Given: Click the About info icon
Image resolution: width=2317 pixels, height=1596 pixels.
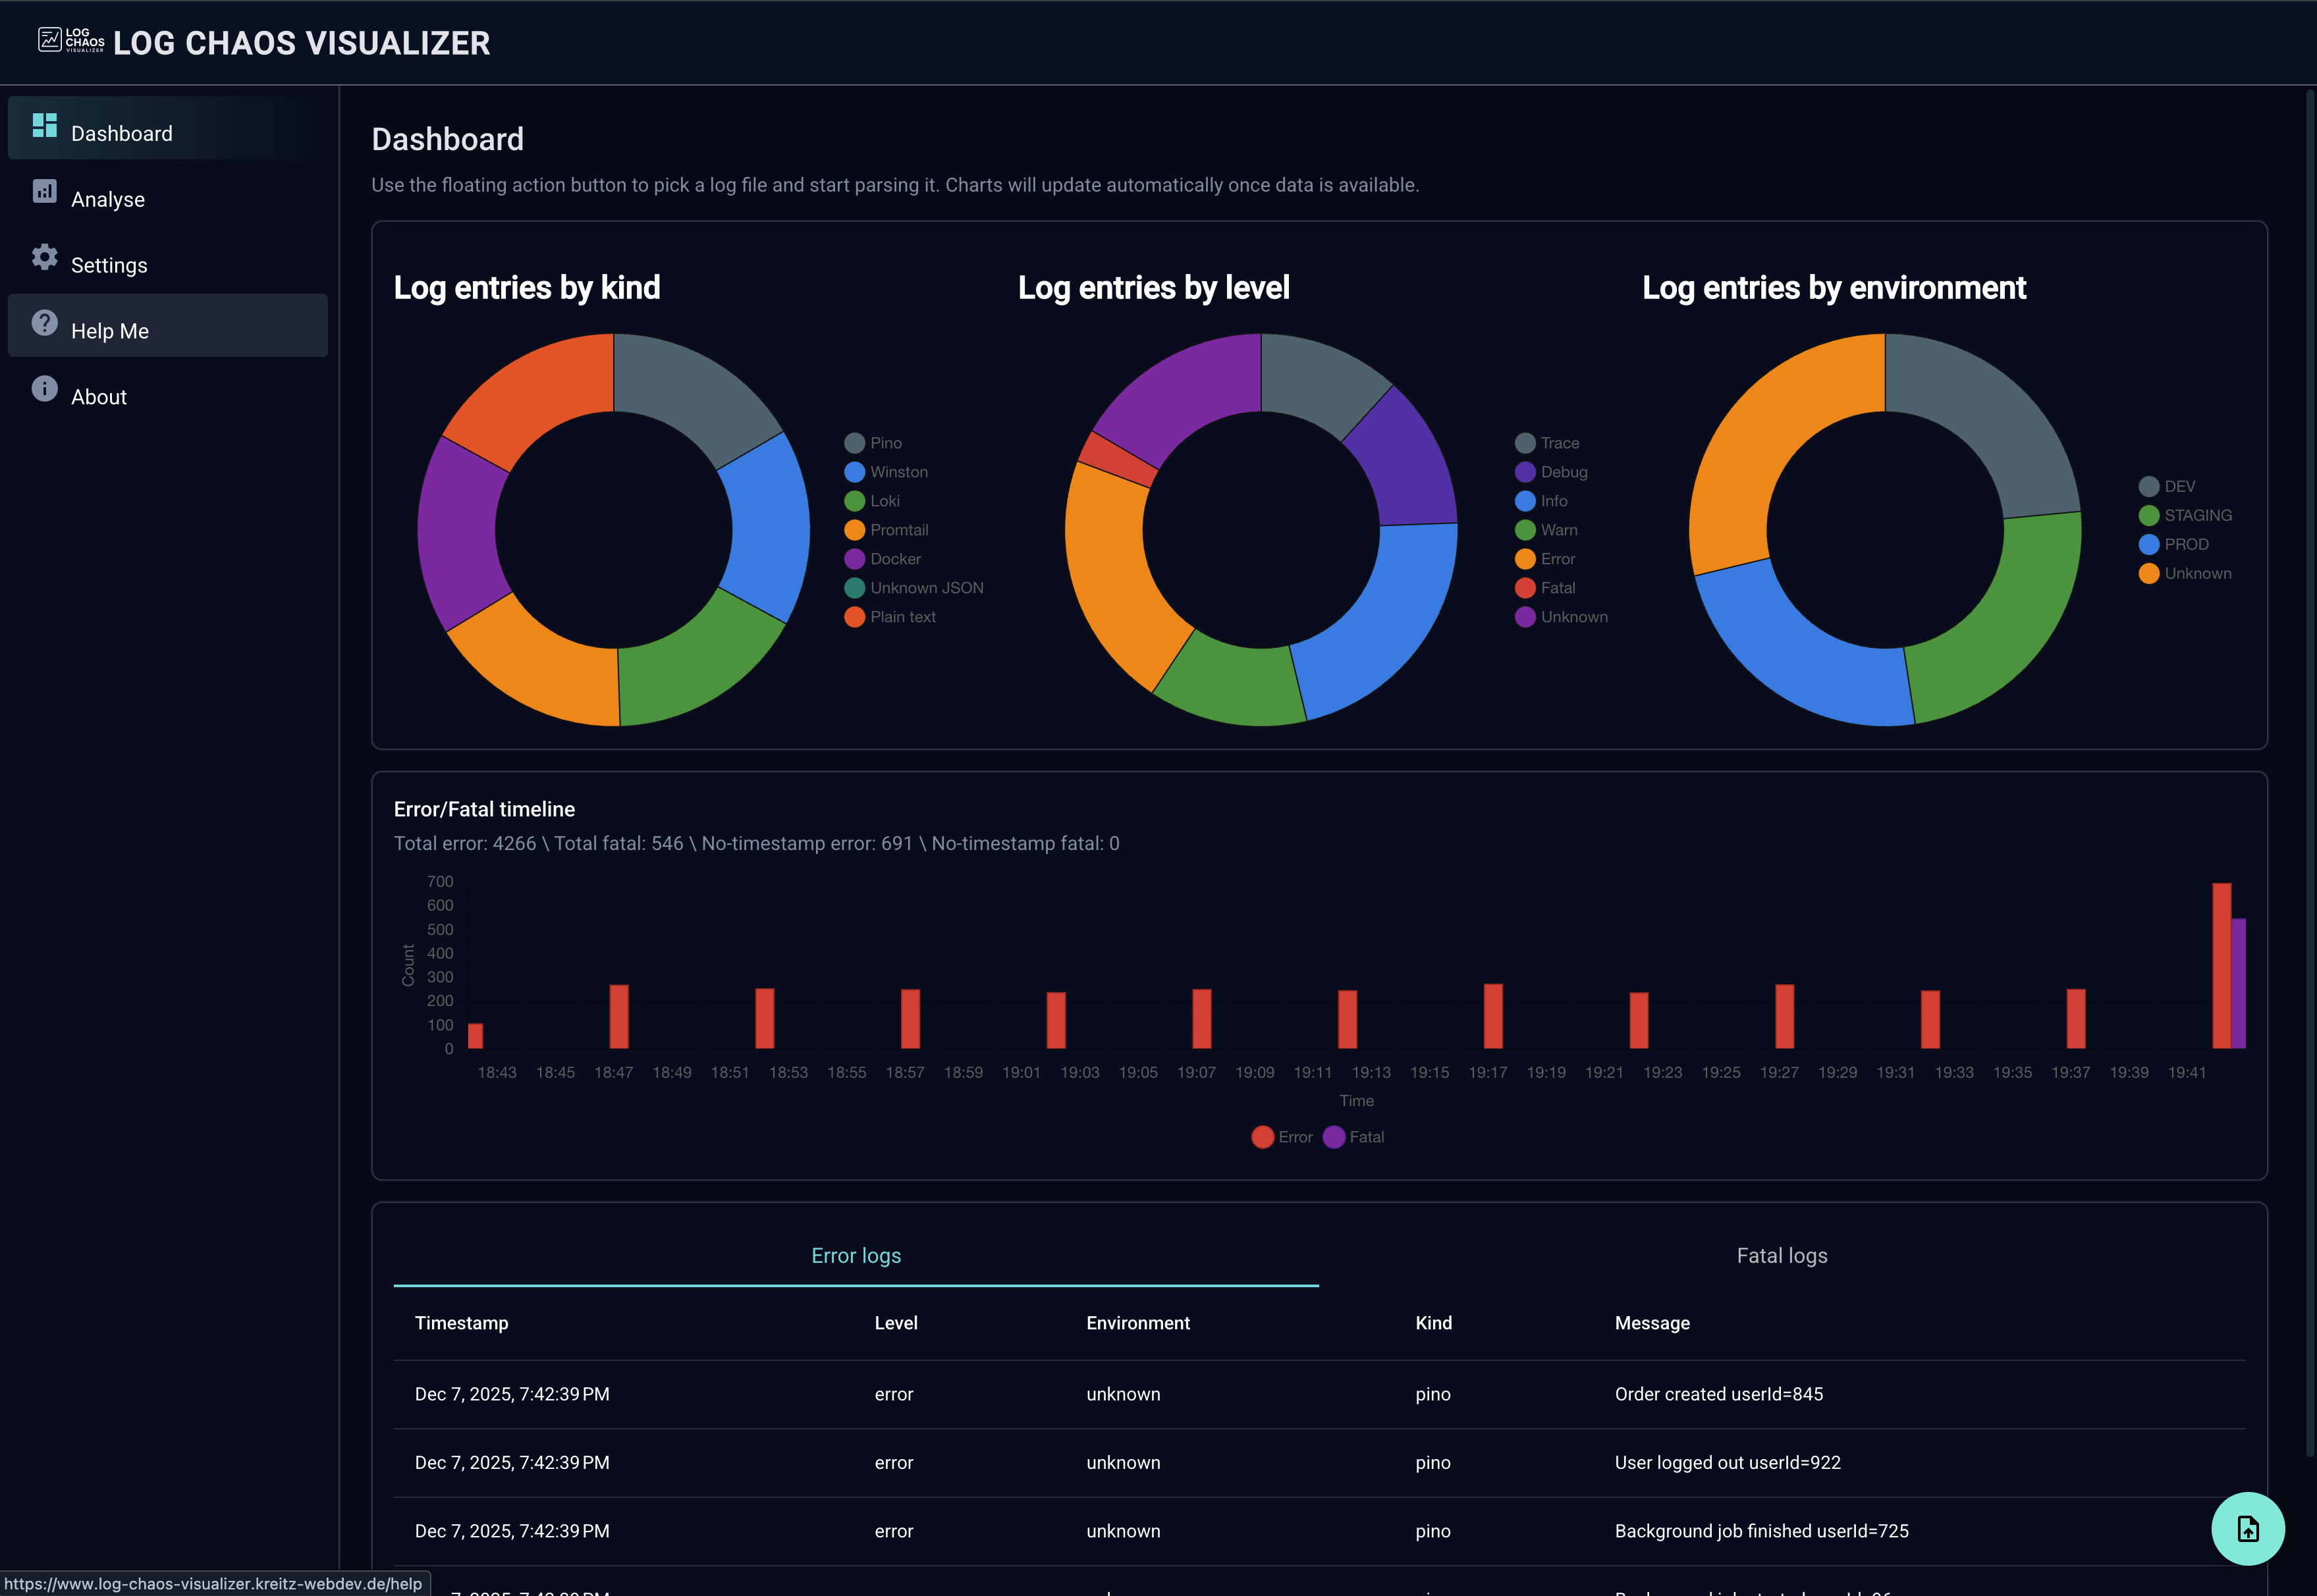Looking at the screenshot, I should pos(44,389).
